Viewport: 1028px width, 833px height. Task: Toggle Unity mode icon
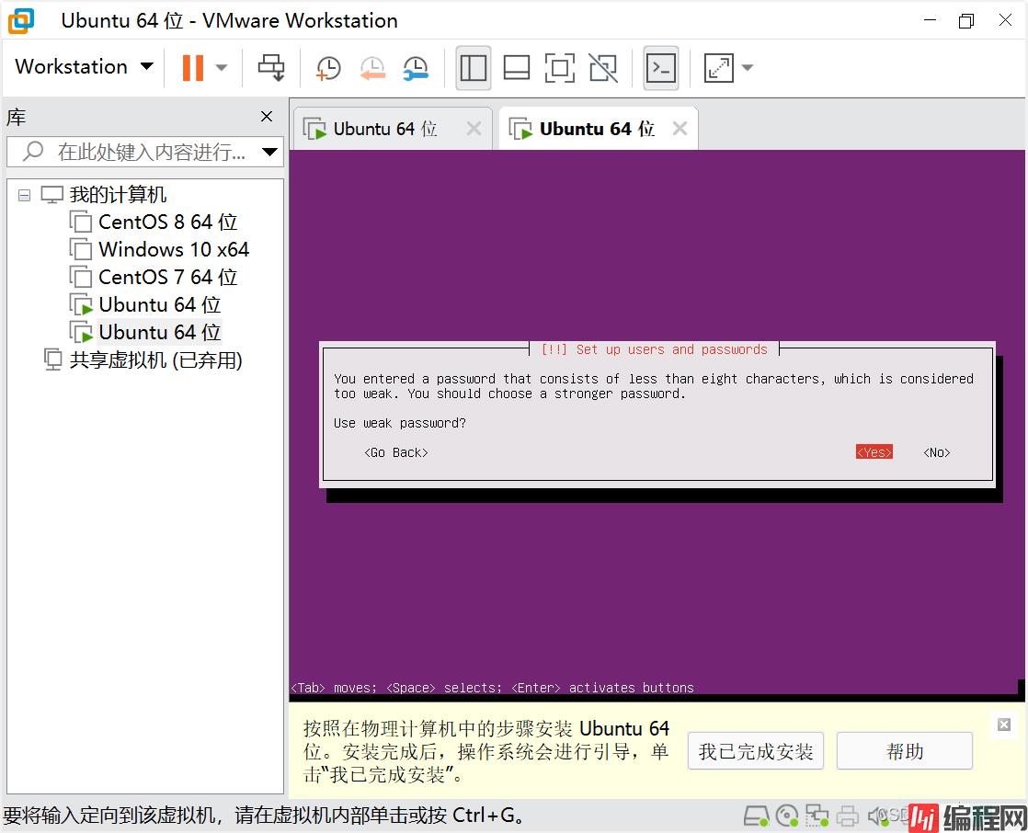(x=603, y=67)
